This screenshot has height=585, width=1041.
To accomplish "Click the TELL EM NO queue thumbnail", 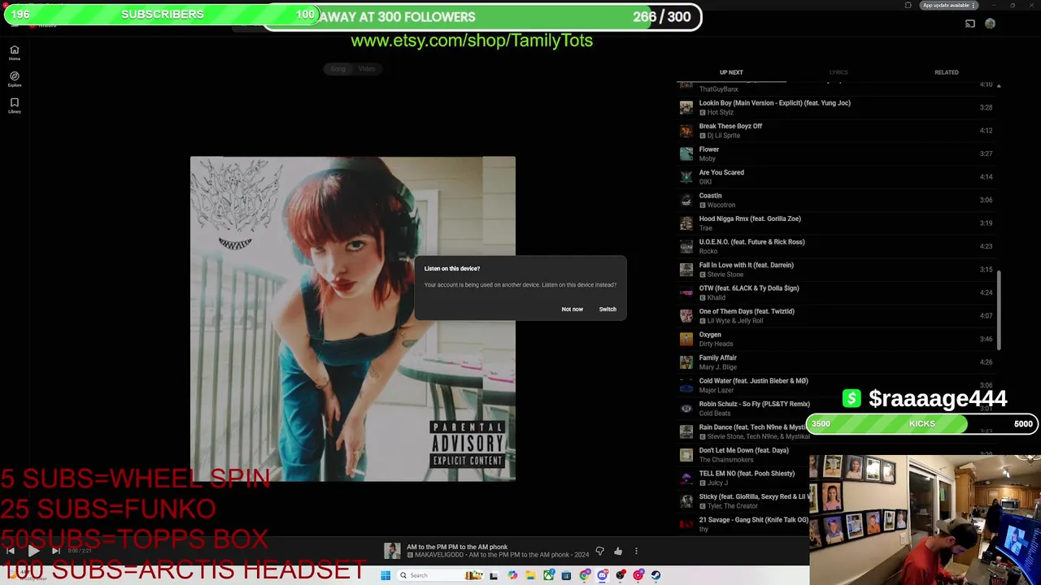I will pos(686,478).
